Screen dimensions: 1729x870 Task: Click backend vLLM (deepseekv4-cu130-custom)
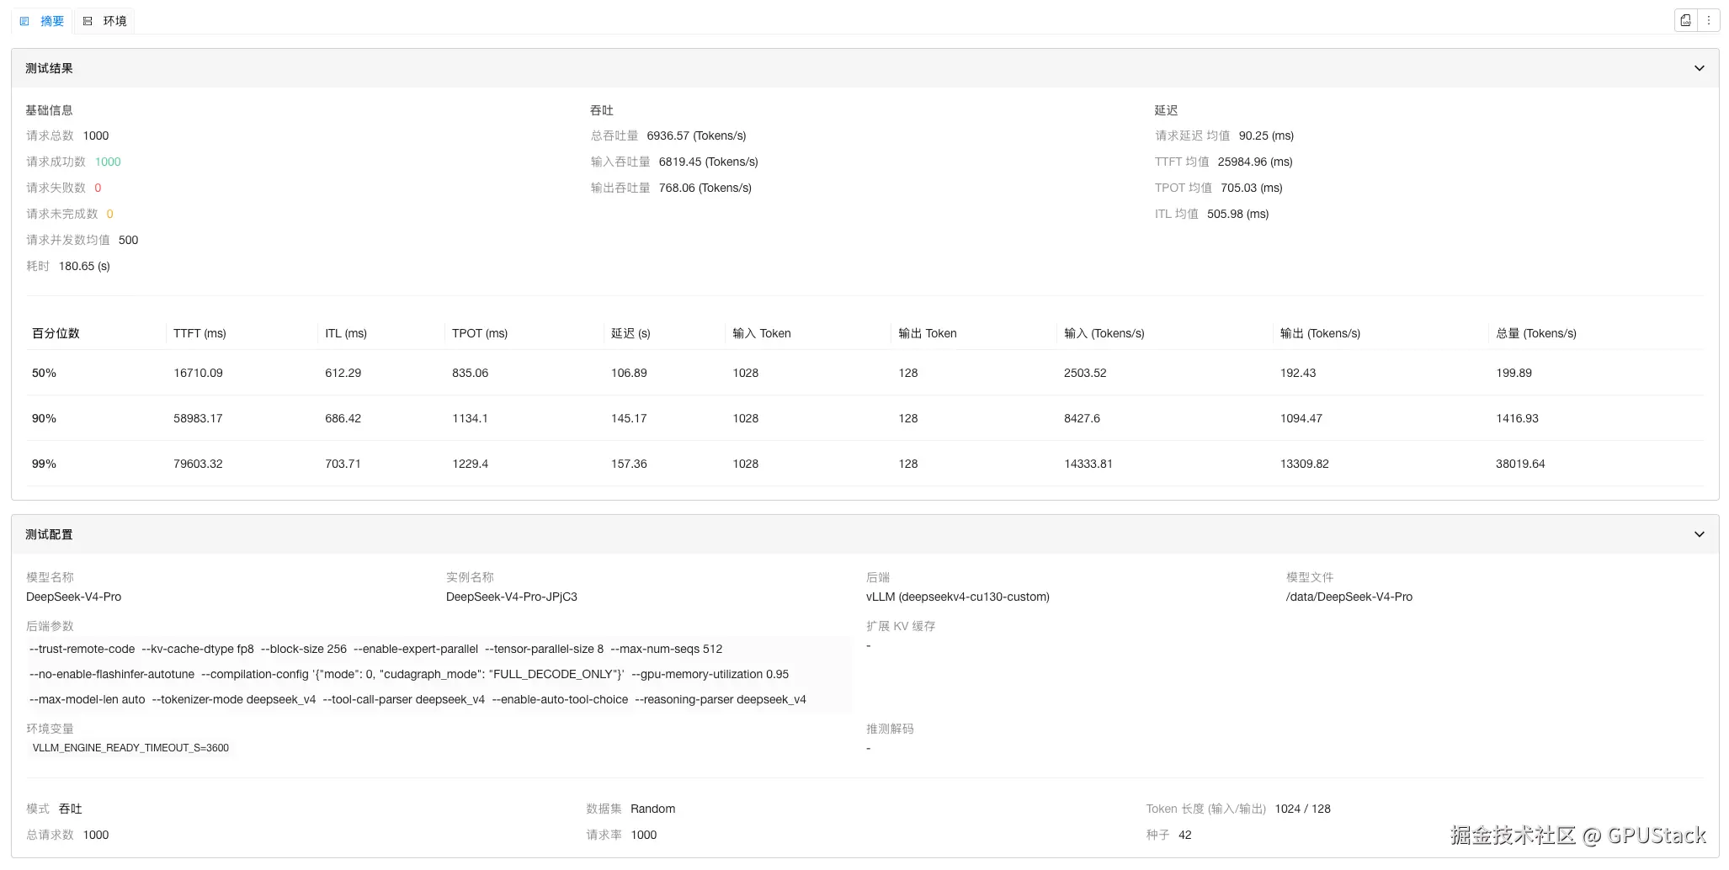tap(957, 597)
